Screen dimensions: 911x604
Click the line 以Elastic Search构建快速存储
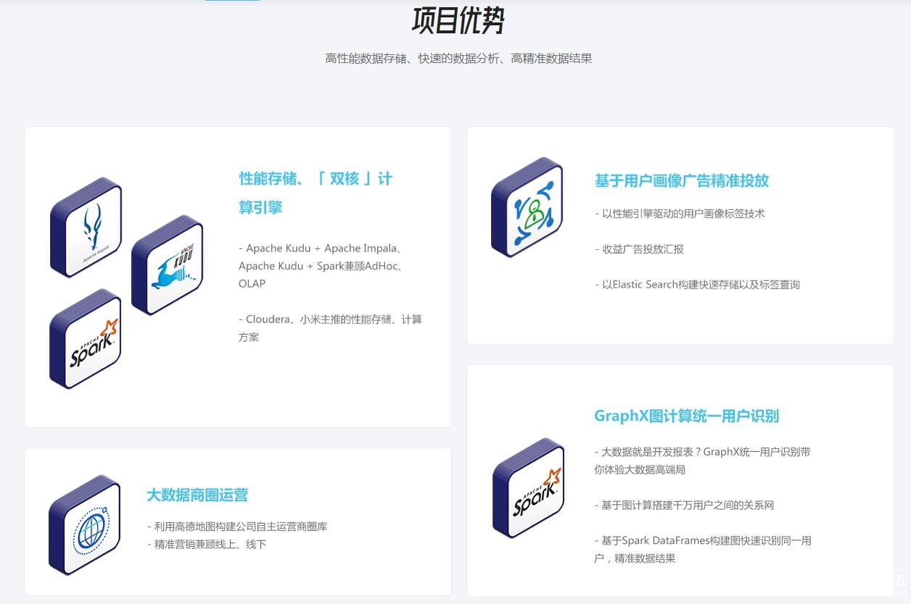pos(697,285)
